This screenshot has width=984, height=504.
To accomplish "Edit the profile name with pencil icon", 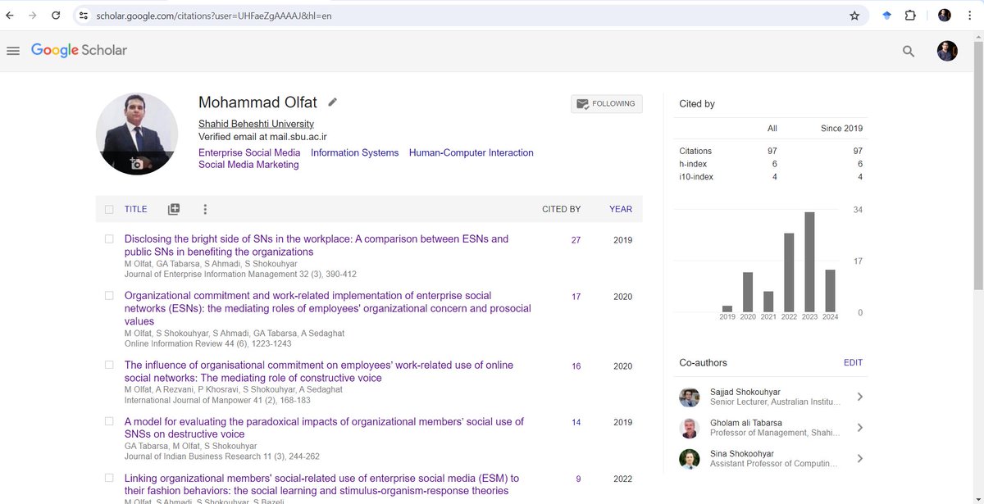I will (332, 102).
